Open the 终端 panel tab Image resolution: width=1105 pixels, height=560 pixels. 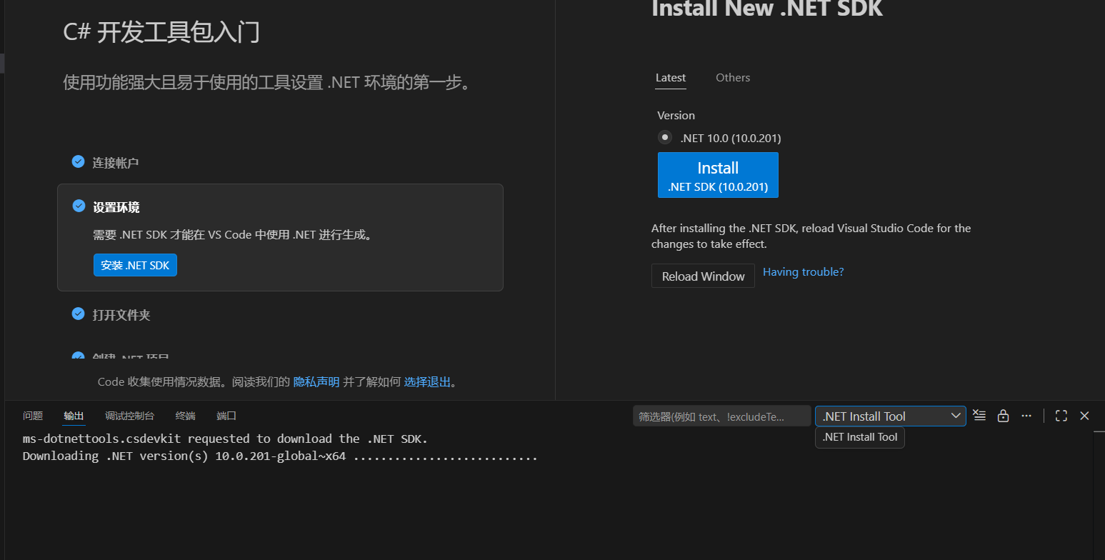(x=185, y=416)
